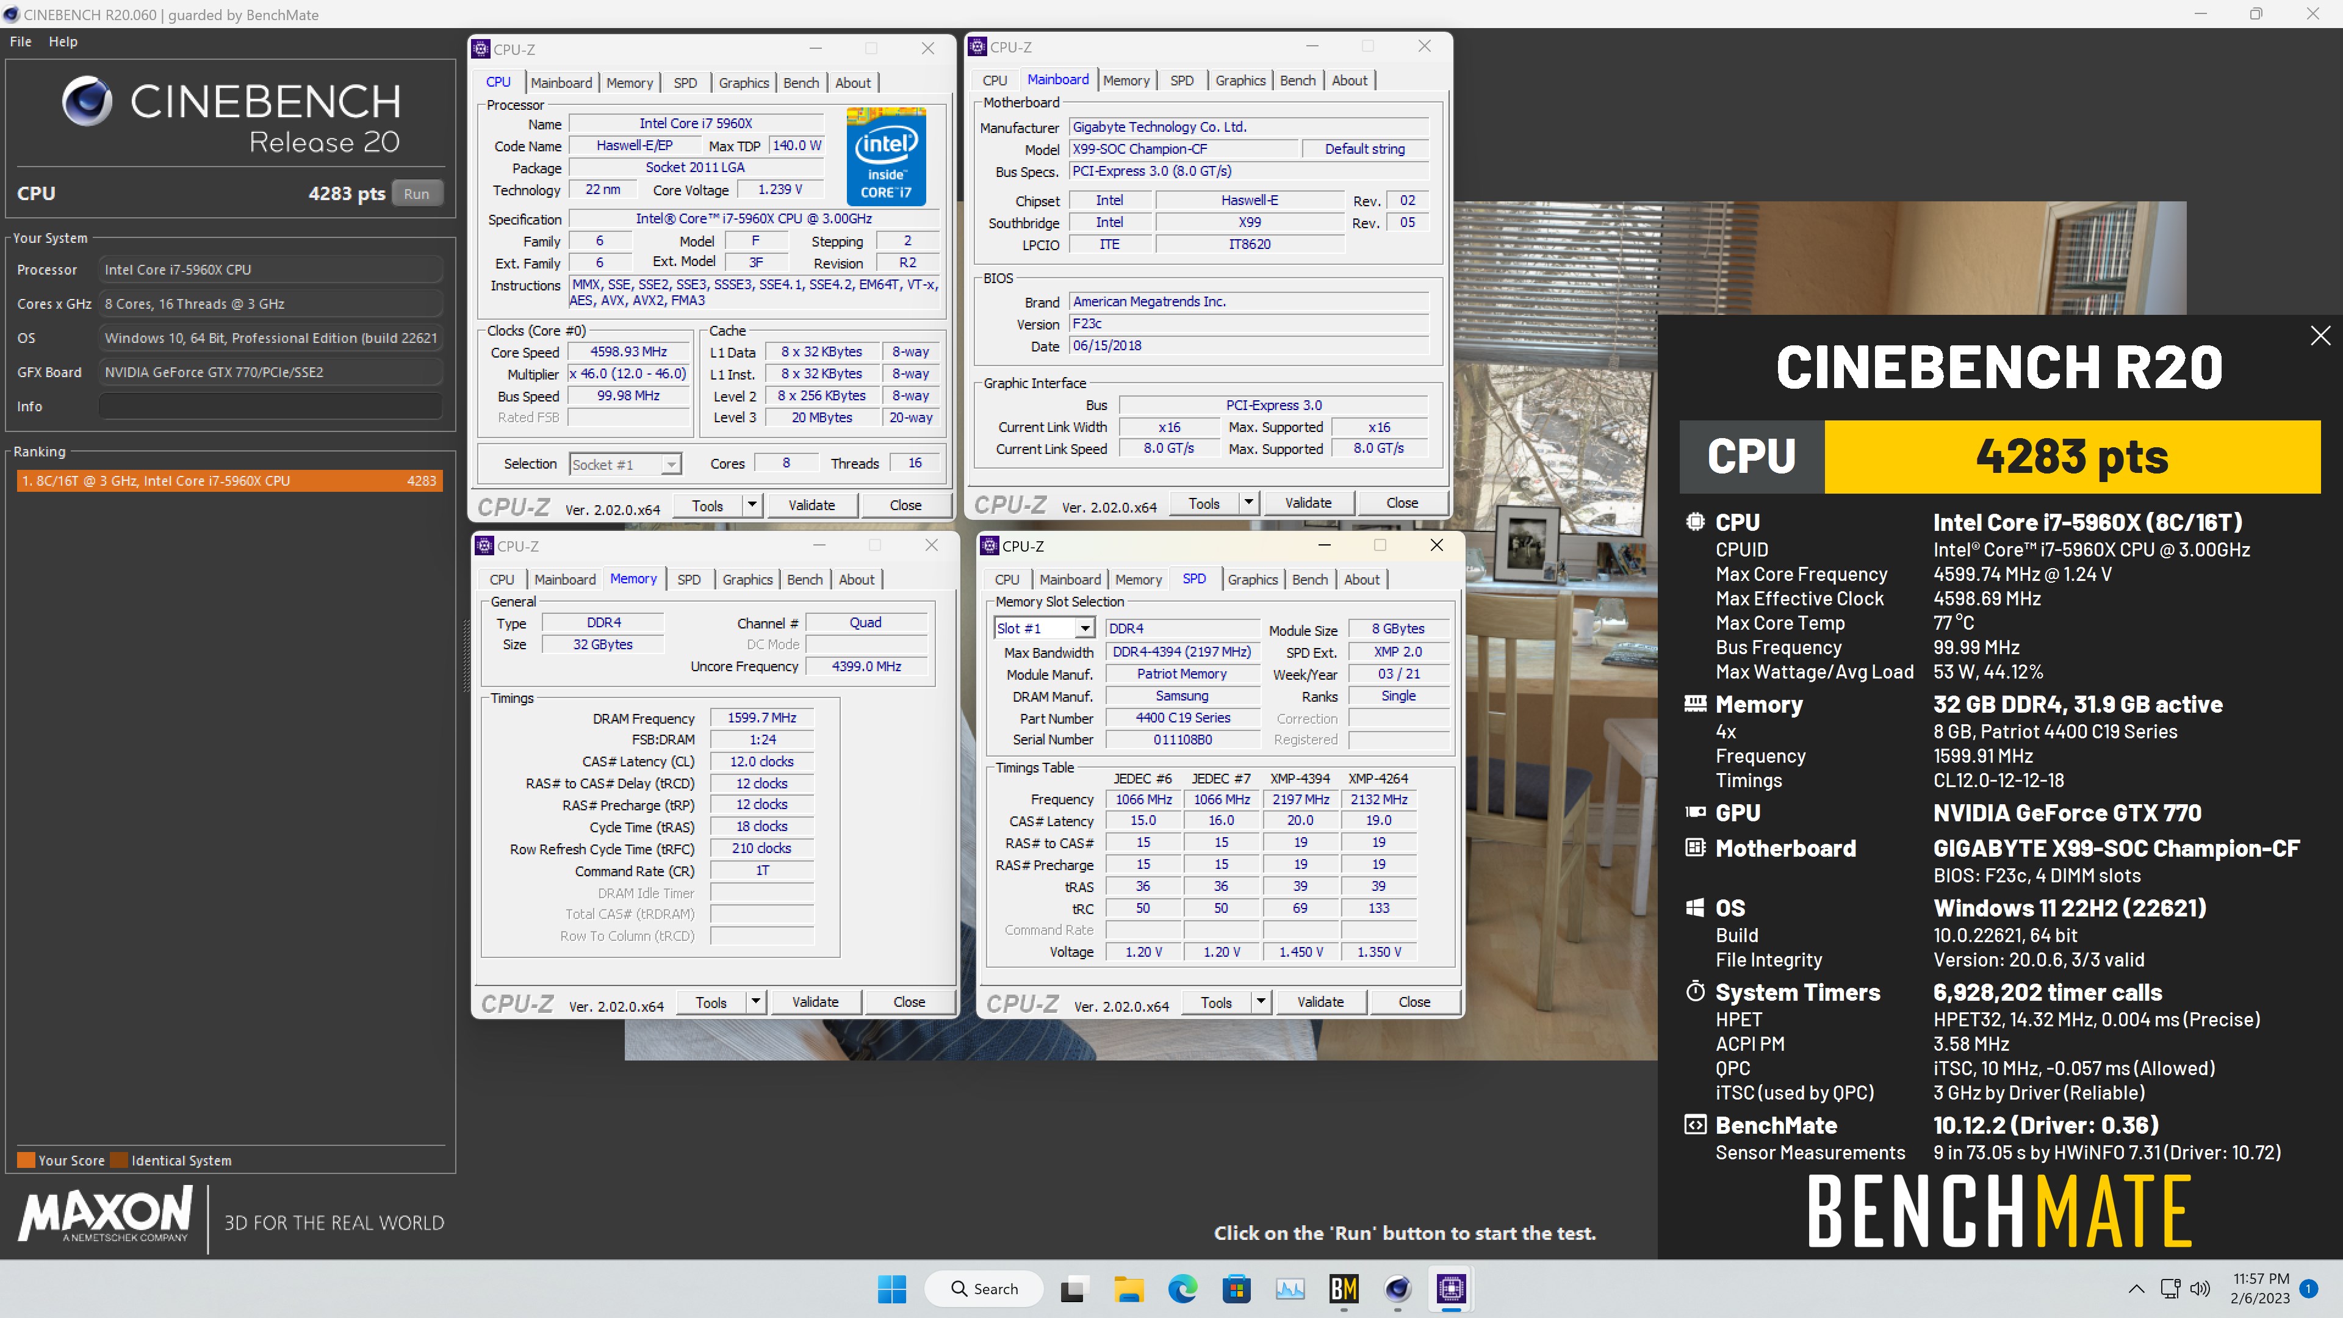This screenshot has width=2343, height=1318.
Task: Open network settings from the system tray
Action: (x=2170, y=1288)
